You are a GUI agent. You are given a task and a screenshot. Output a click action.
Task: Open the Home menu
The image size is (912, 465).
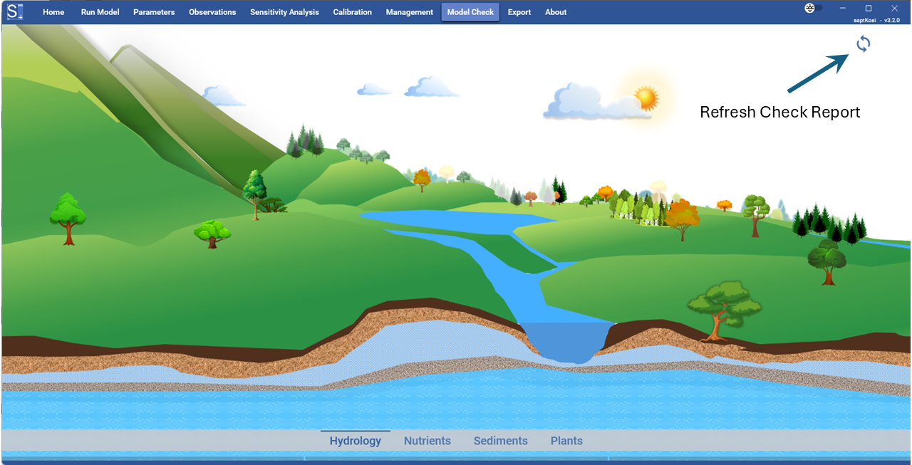[53, 12]
